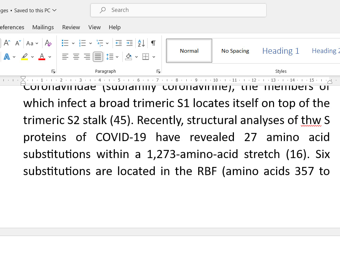The height and width of the screenshot is (255, 340).
Task: Open borders dropdown arrow
Action: [154, 57]
